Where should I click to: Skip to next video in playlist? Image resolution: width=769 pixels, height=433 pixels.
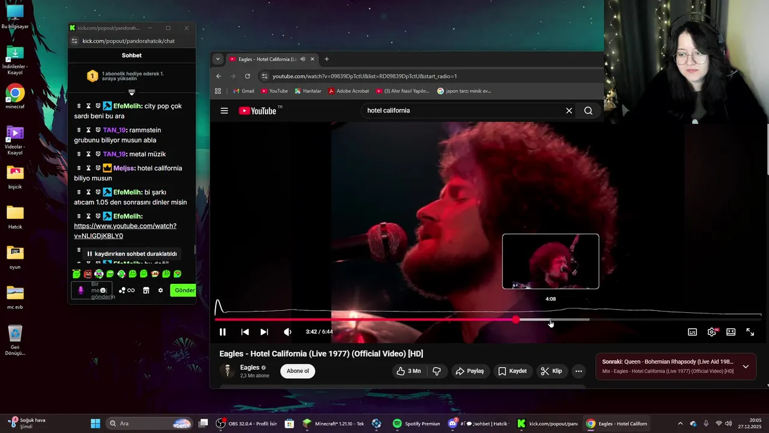(x=264, y=332)
